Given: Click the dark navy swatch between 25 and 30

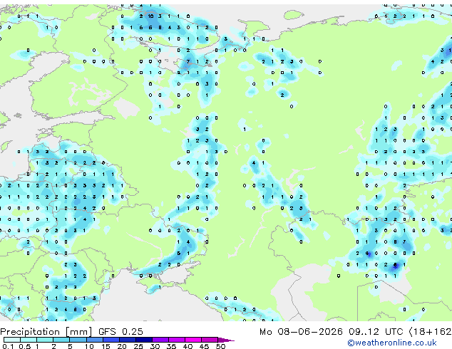Looking at the screenshot, I should [143, 340].
